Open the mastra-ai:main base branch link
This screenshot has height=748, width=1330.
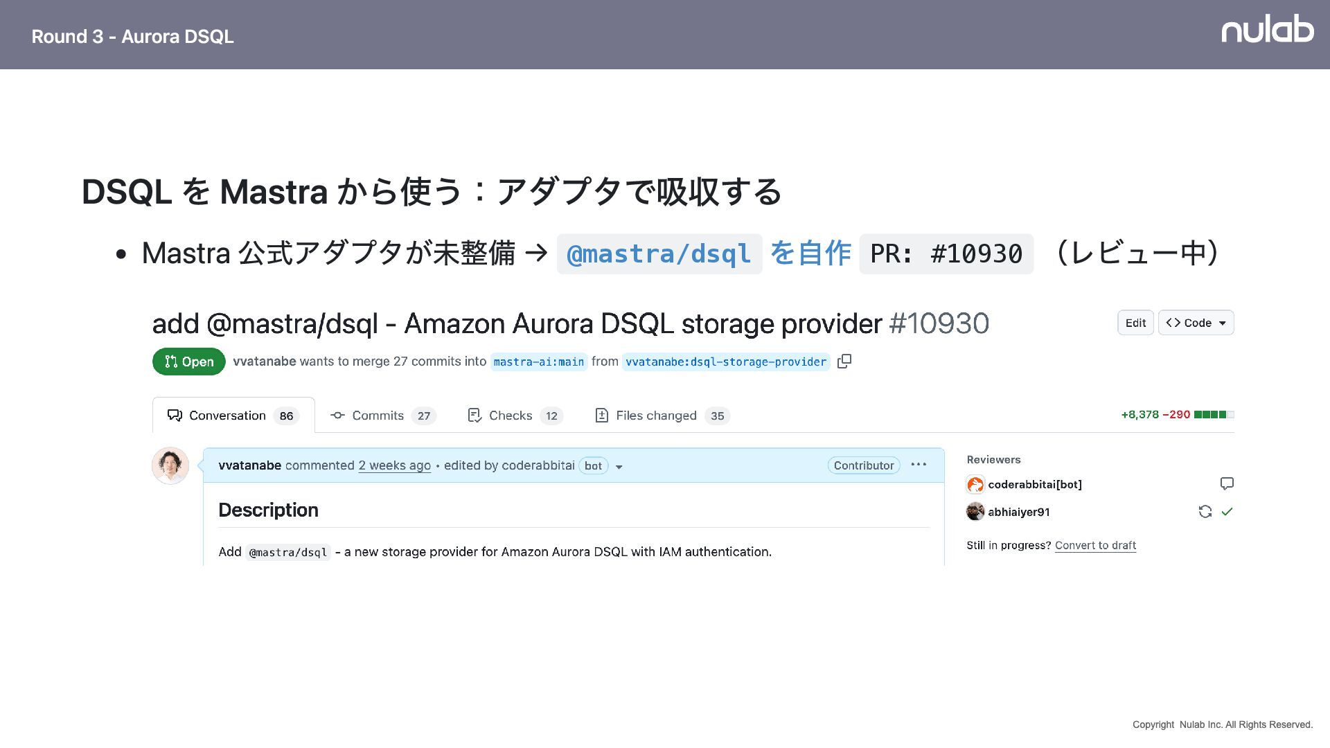[x=538, y=362]
